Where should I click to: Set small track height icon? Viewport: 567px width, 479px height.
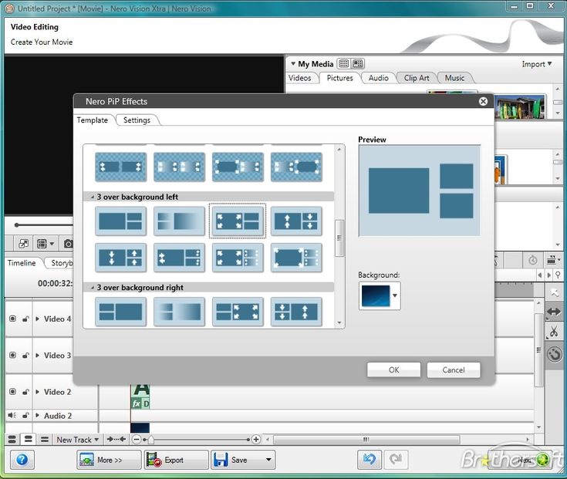(45, 440)
